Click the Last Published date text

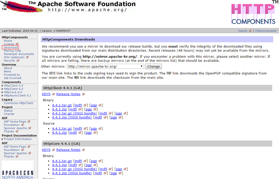(20, 31)
